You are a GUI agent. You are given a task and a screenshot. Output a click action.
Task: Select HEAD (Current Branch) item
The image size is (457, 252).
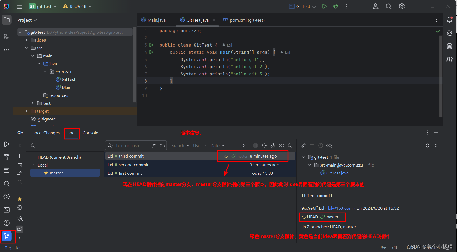[59, 157]
